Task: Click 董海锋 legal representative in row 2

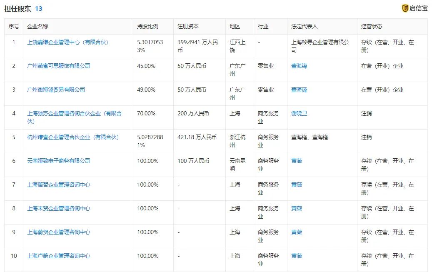Action: coord(298,66)
